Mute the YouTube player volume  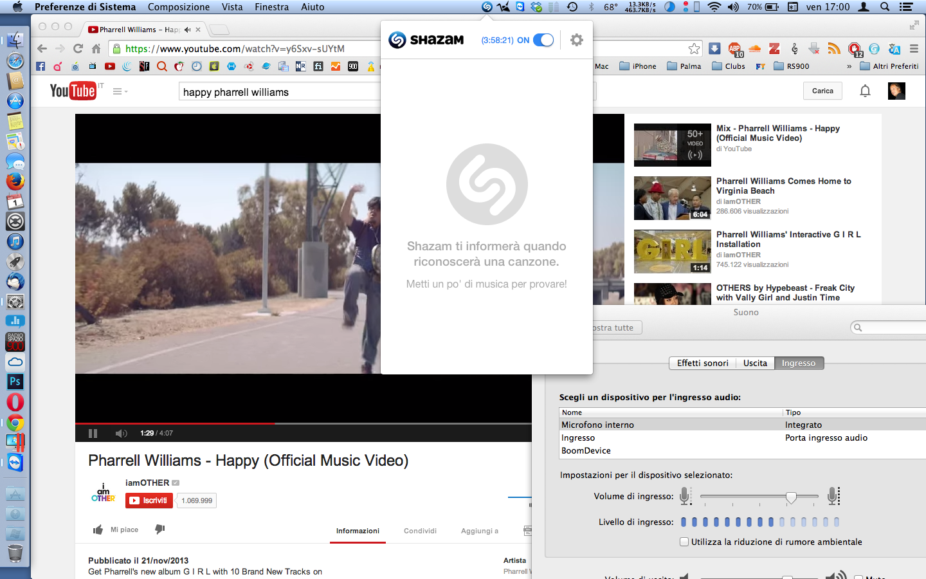(x=121, y=433)
